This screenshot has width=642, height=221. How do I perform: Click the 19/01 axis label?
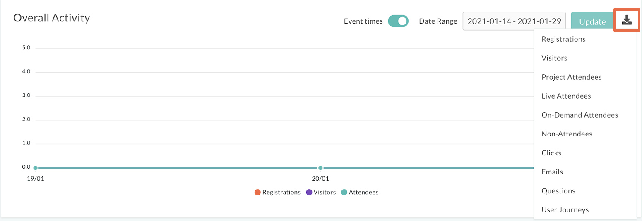[x=35, y=179]
